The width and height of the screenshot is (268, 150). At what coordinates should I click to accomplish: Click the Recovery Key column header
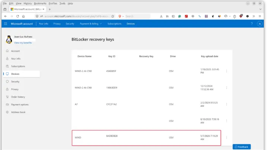click(x=146, y=56)
